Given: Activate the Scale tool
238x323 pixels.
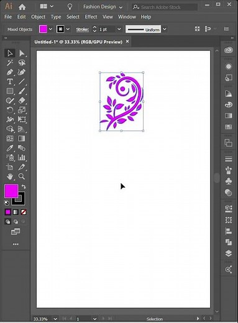Looking at the screenshot, I should 22,110.
